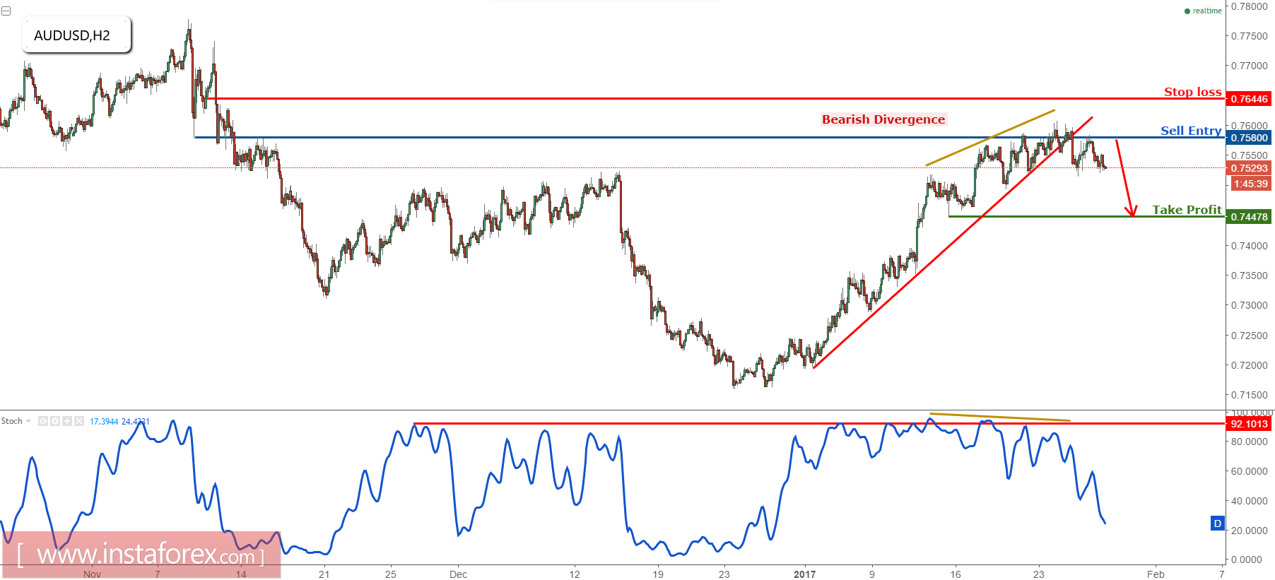The width and height of the screenshot is (1275, 580).
Task: Select the Take Profit 0.74478 price label
Action: click(x=1250, y=217)
